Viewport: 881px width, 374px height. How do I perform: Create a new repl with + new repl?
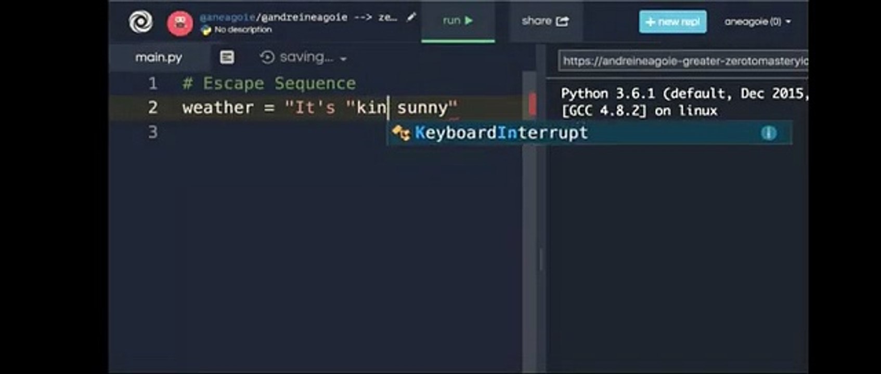coord(672,22)
